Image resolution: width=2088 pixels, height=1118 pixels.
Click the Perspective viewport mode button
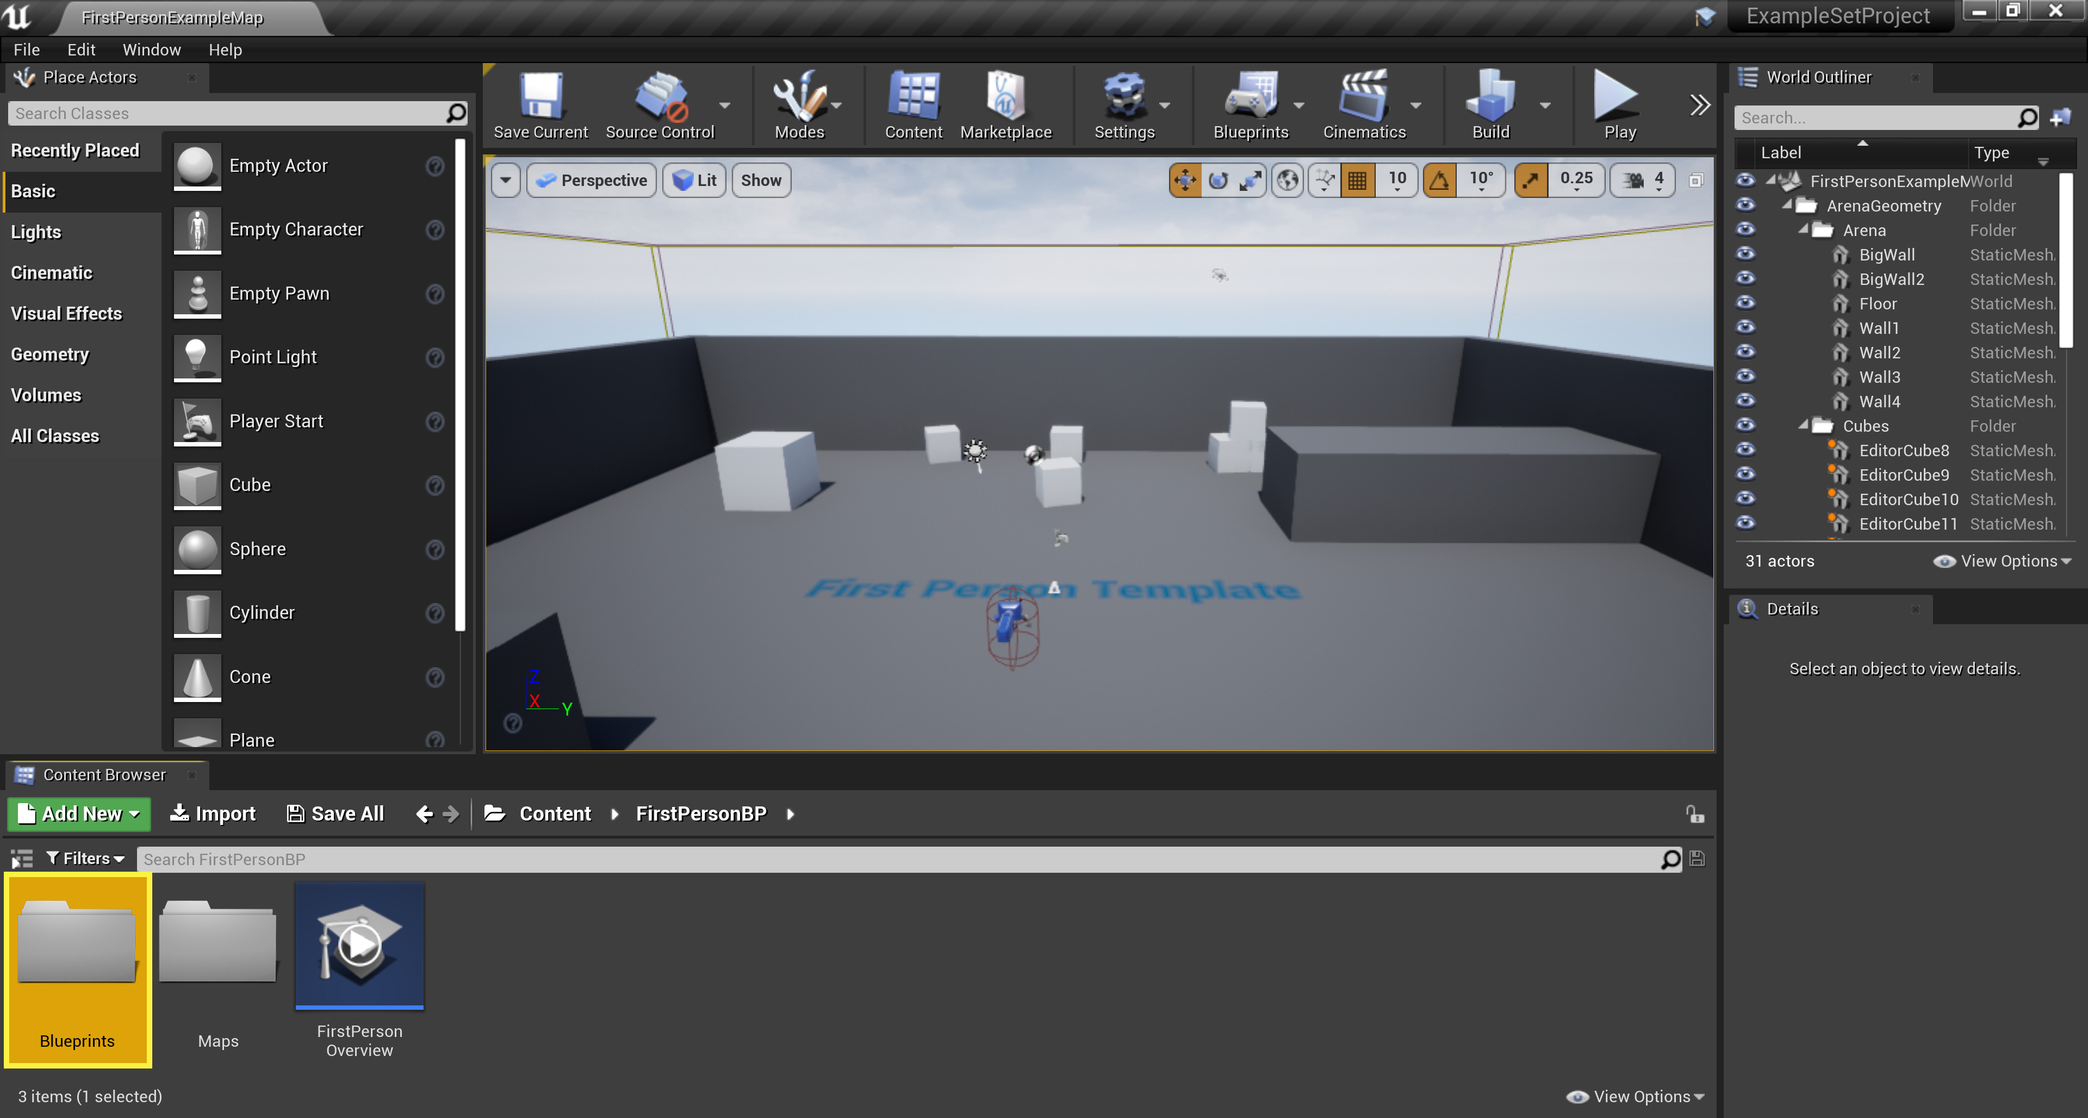pos(592,180)
